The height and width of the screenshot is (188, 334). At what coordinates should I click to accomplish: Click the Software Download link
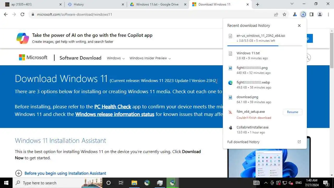(x=80, y=58)
